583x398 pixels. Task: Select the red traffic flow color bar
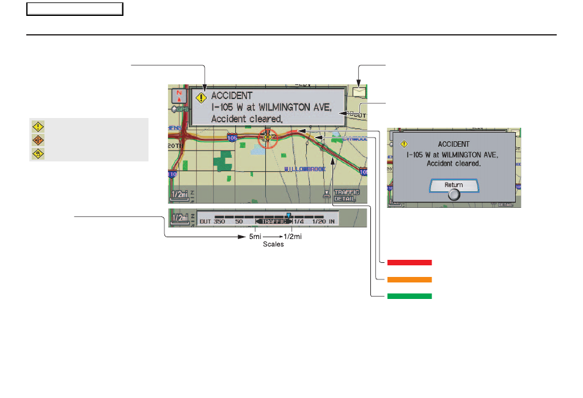tap(409, 263)
